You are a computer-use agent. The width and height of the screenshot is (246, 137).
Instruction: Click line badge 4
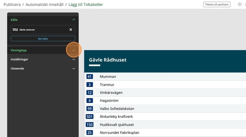pyautogui.click(x=90, y=100)
